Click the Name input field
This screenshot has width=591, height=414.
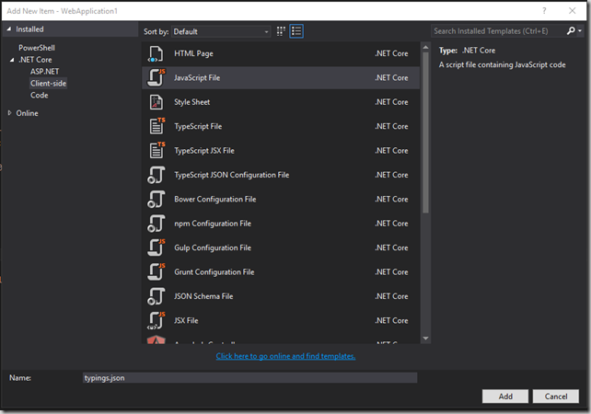249,378
